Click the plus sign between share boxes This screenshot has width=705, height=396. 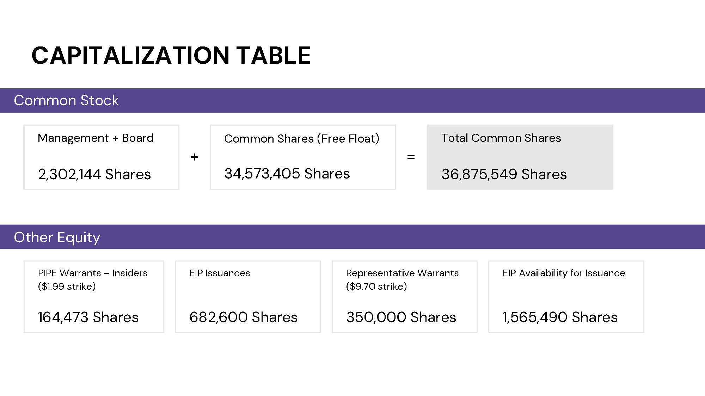194,157
